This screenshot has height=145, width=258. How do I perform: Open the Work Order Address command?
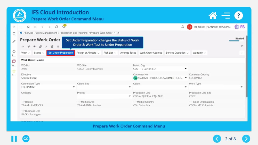click(x=151, y=53)
